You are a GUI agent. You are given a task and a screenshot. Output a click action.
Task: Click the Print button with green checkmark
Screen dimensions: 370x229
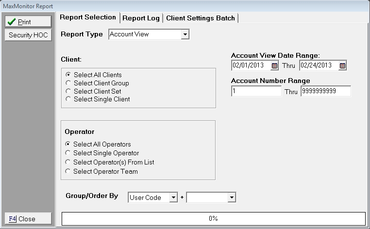click(28, 22)
